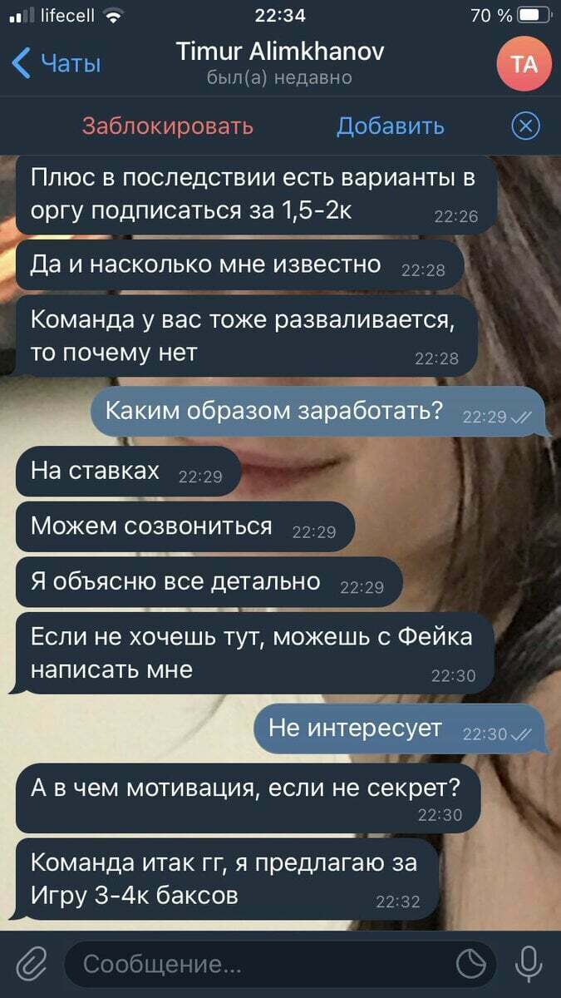The image size is (561, 998).
Task: Tap Заблокировать to block the contact
Action: click(x=168, y=126)
